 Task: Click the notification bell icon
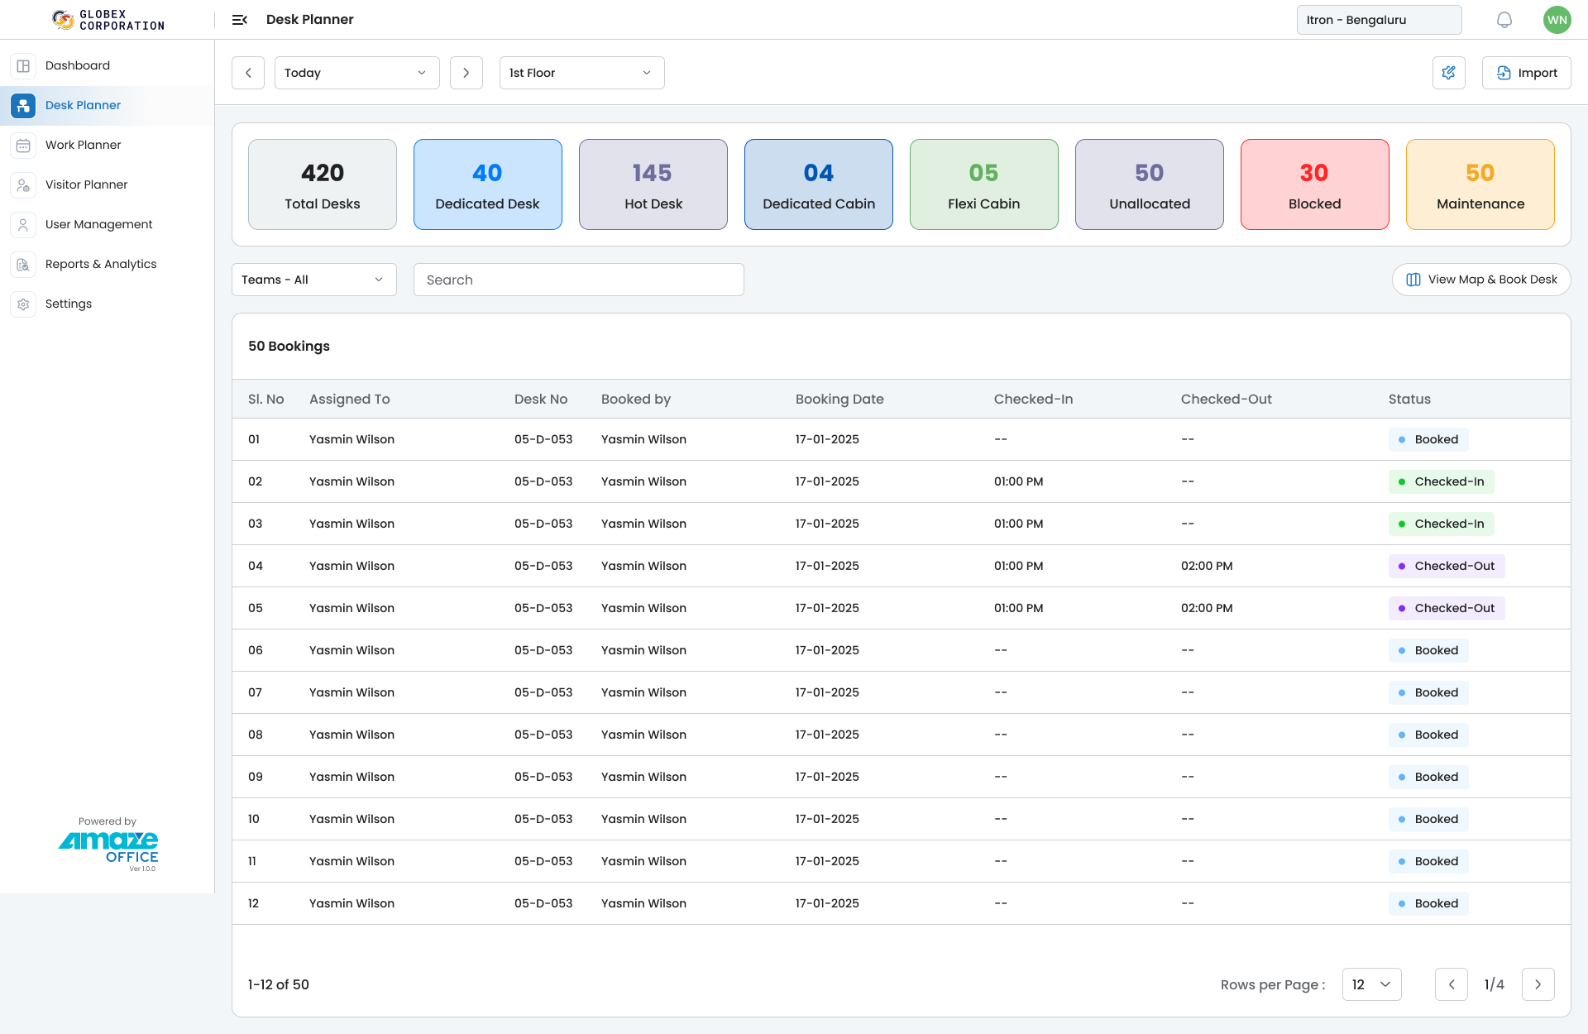(1504, 20)
